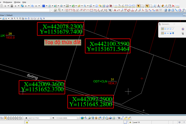Expand the element priority dropdown arrow

click(x=39, y=6)
